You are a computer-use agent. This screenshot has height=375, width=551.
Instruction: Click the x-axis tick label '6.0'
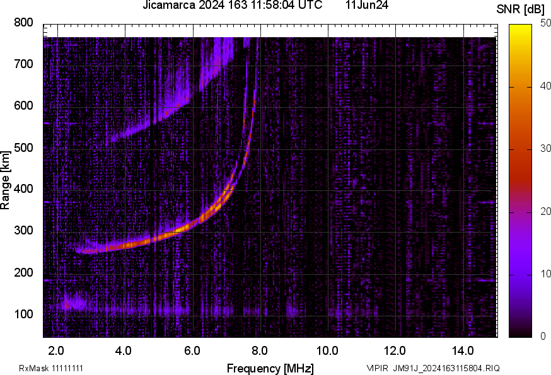tap(192, 351)
